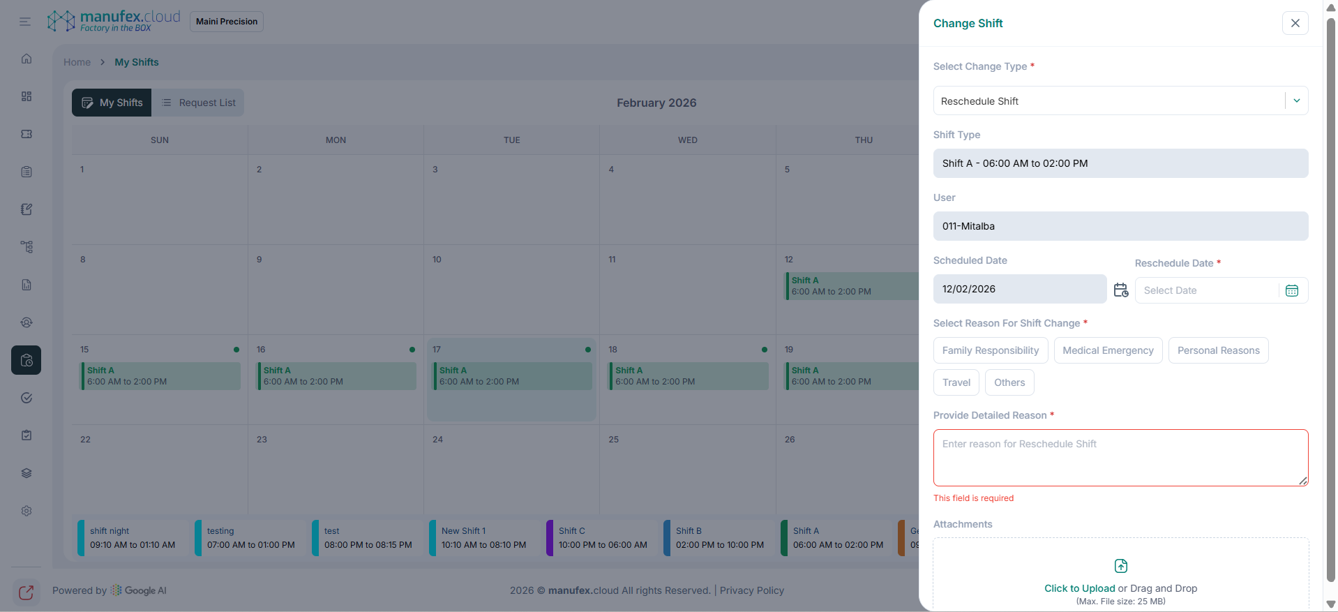Open the report document sidebar icon

coord(27,285)
